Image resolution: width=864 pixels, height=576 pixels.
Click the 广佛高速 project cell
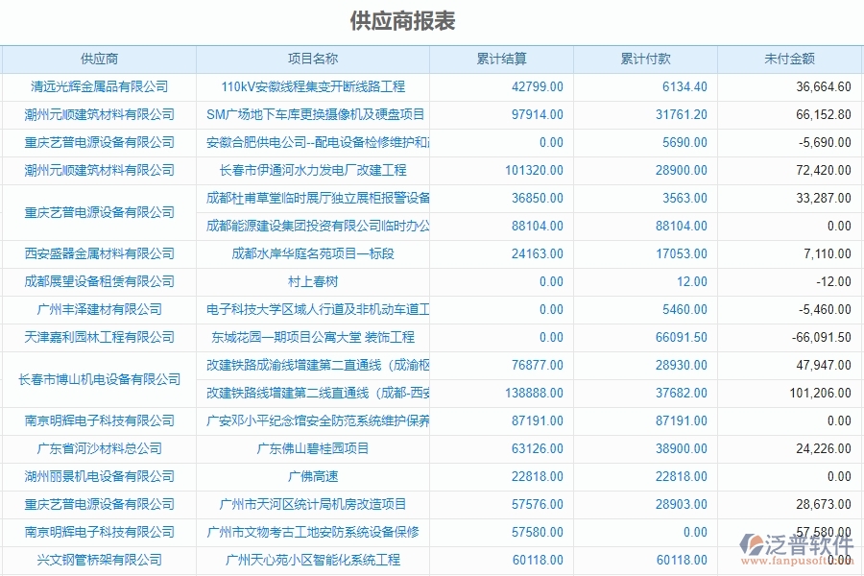coord(315,476)
